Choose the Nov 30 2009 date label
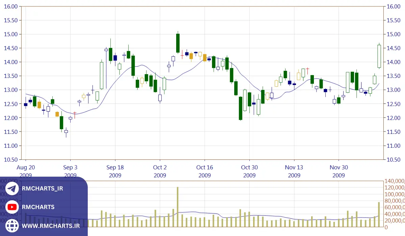The image size is (405, 236). tap(339, 171)
